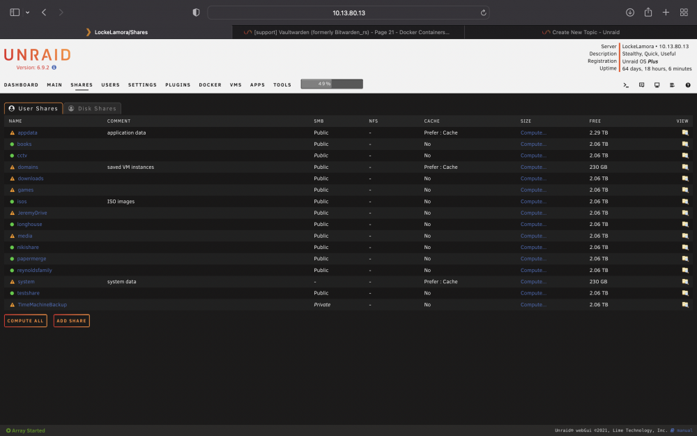Open the Users menu item
Image resolution: width=697 pixels, height=436 pixels.
click(x=110, y=84)
